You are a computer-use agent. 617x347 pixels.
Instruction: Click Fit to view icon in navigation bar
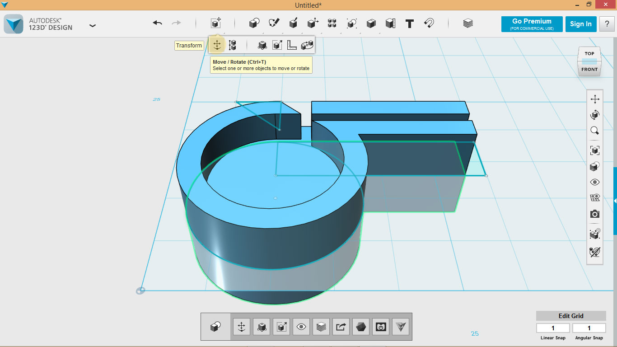click(x=595, y=150)
